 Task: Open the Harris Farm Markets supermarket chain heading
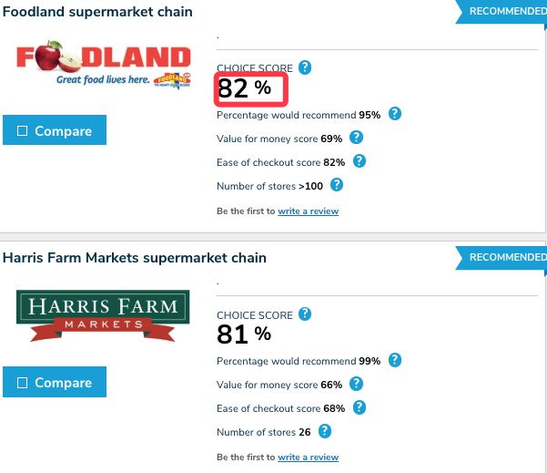tap(135, 258)
